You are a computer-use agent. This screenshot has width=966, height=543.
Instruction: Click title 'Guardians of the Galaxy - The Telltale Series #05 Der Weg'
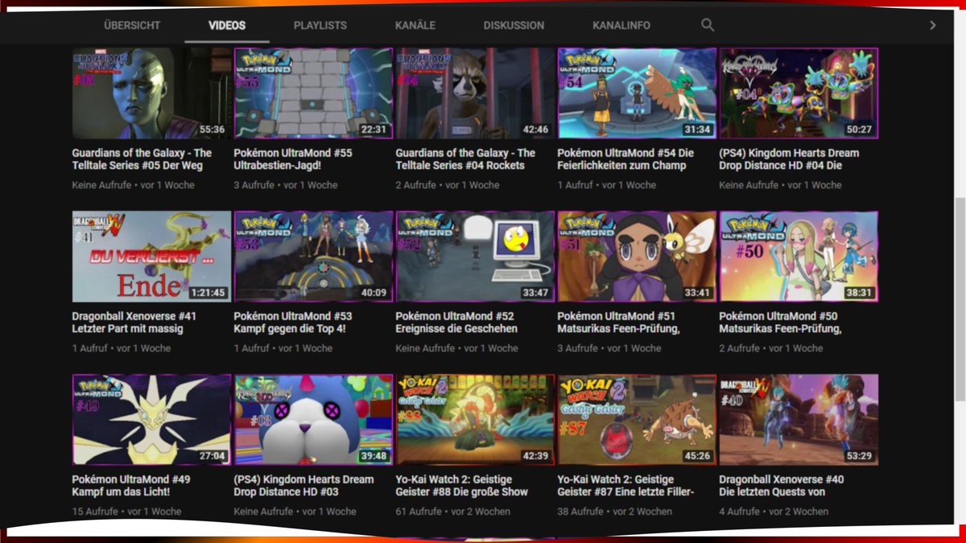(142, 159)
